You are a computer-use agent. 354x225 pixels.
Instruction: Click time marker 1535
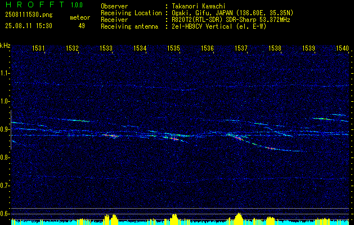point(173,48)
